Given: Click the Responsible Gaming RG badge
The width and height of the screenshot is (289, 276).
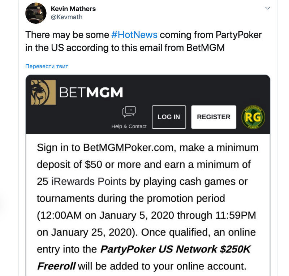Looking at the screenshot, I should click(253, 117).
